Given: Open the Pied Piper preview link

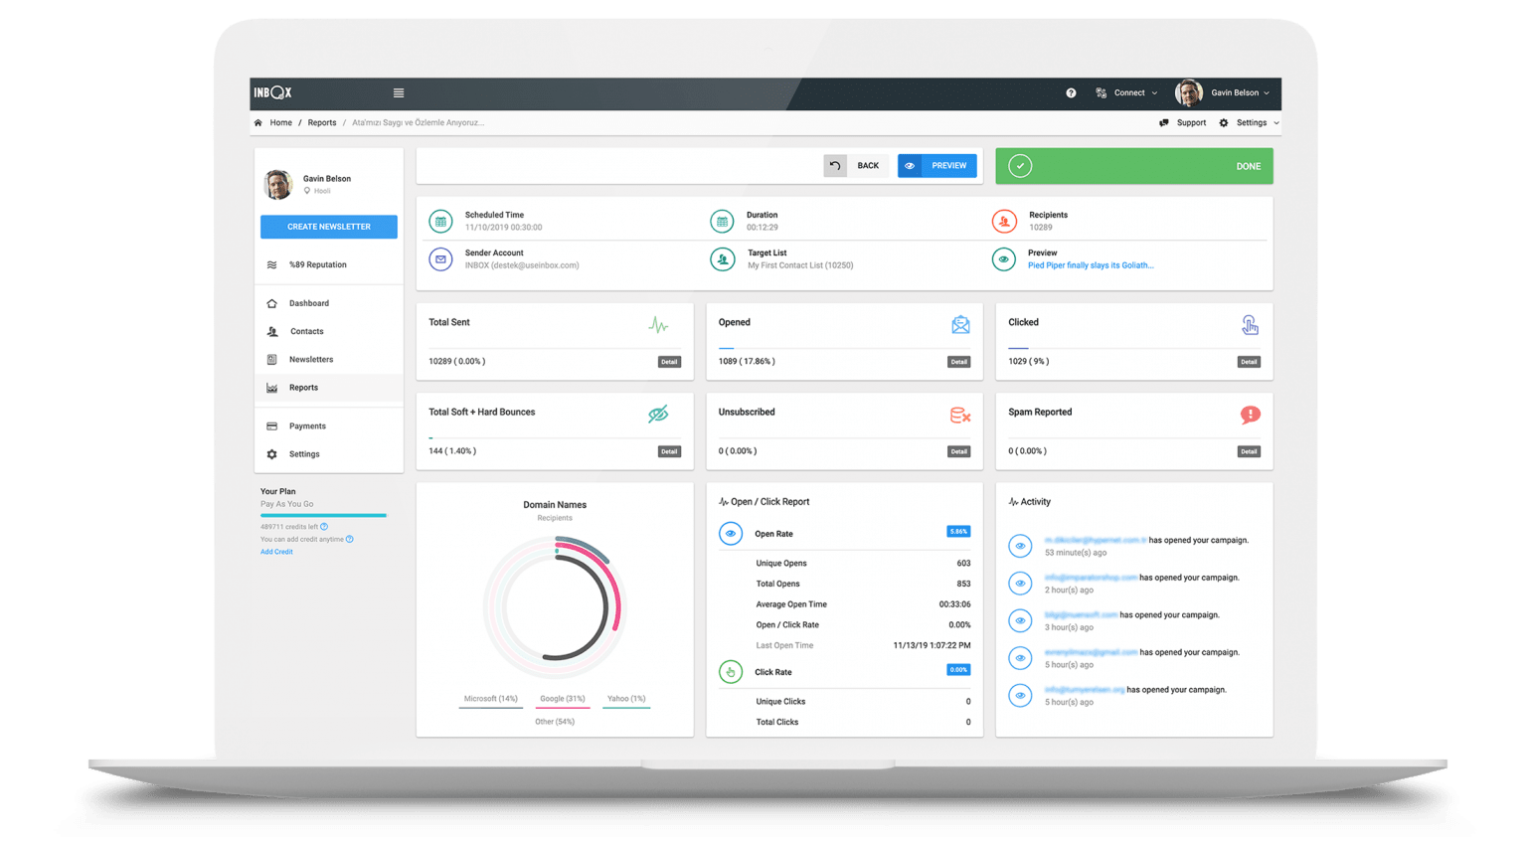Looking at the screenshot, I should coord(1091,265).
